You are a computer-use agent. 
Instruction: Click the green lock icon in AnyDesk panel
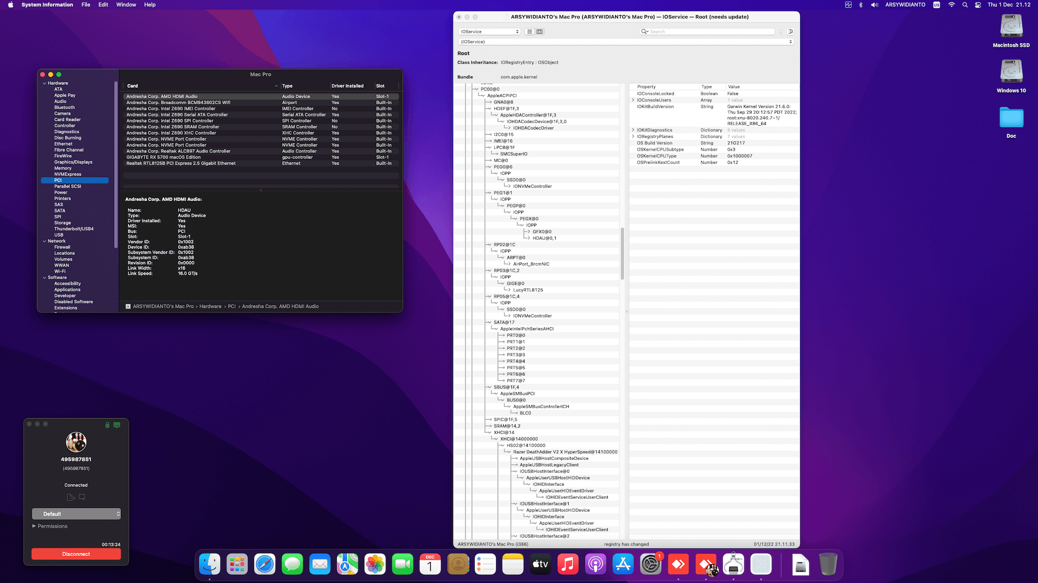(x=108, y=425)
